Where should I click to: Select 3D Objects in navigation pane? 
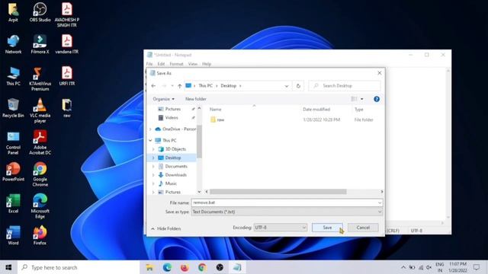coord(175,149)
